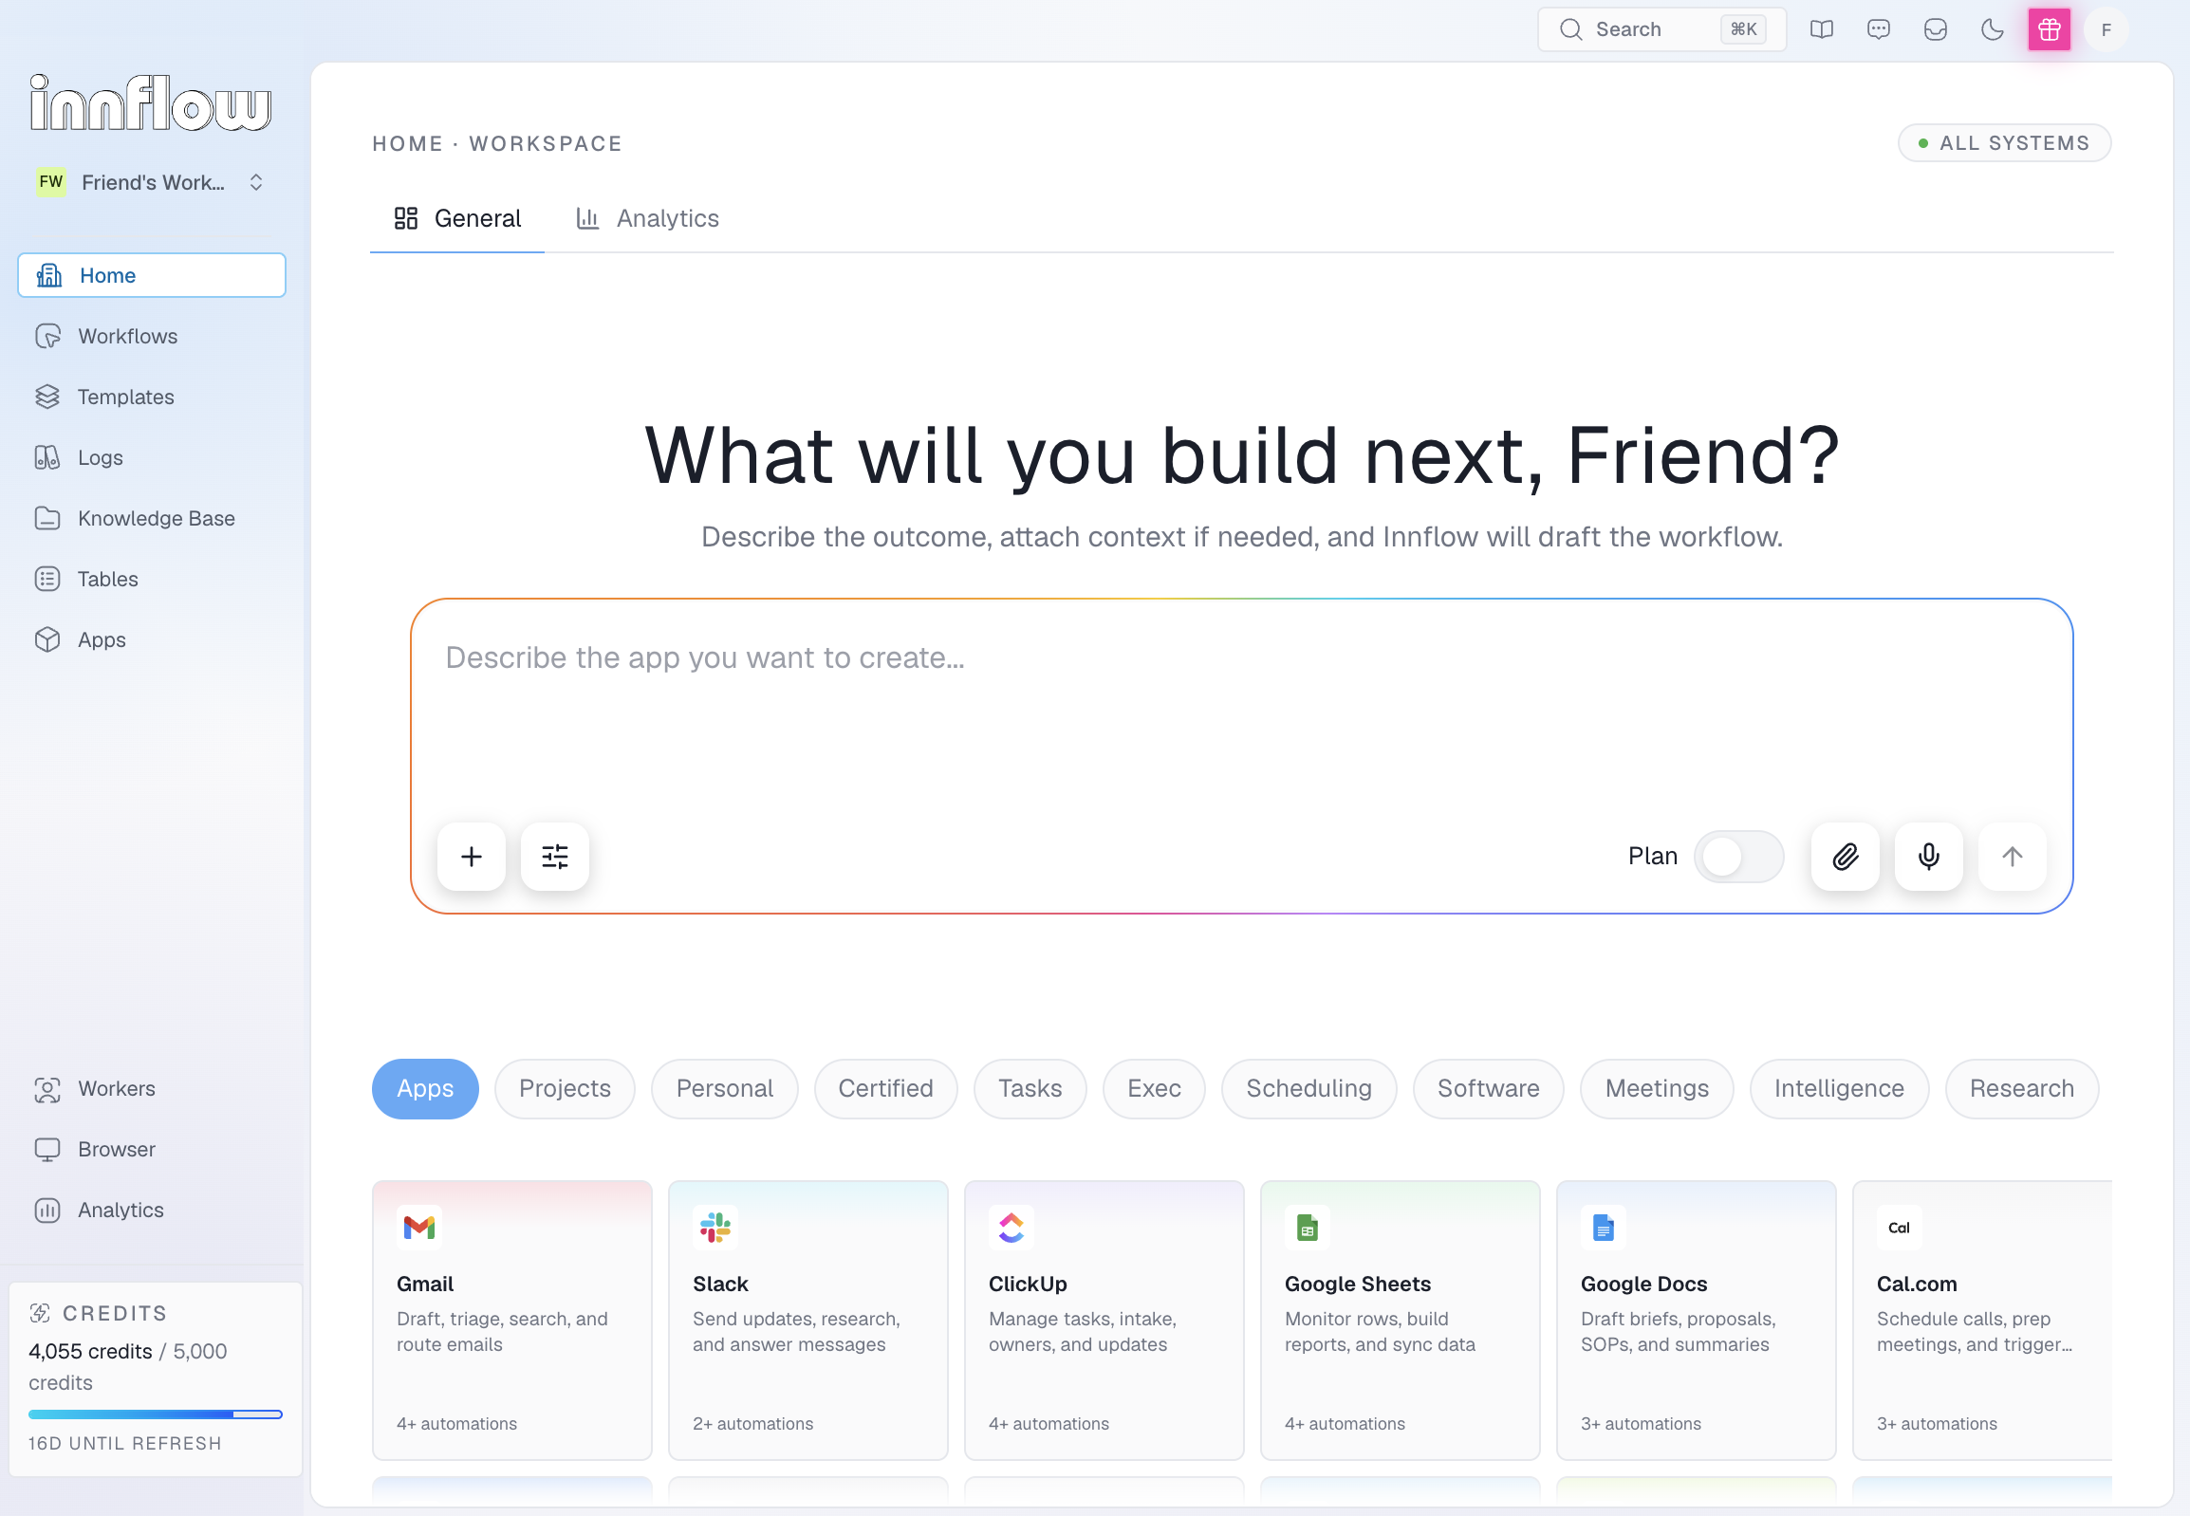The image size is (2190, 1516).
Task: Open the pink gift rewards icon
Action: coord(2050,29)
